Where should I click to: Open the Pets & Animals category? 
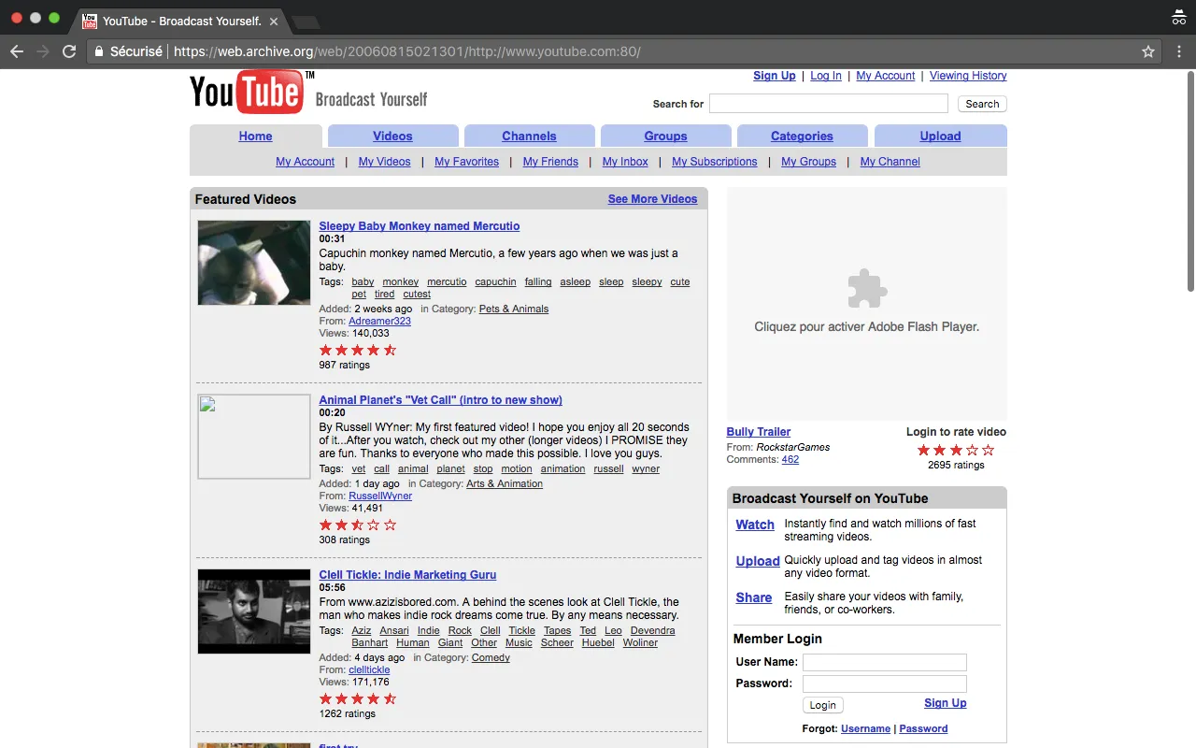point(514,309)
